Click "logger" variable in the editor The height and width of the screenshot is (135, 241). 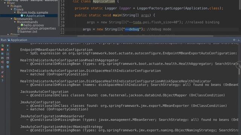click(125, 8)
